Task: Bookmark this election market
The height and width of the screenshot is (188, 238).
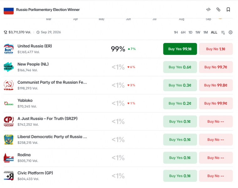Action: [228, 9]
